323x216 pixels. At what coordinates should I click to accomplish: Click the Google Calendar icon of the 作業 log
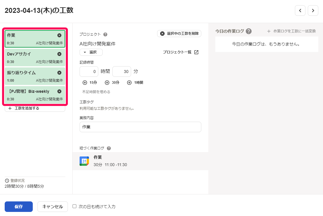(84, 161)
